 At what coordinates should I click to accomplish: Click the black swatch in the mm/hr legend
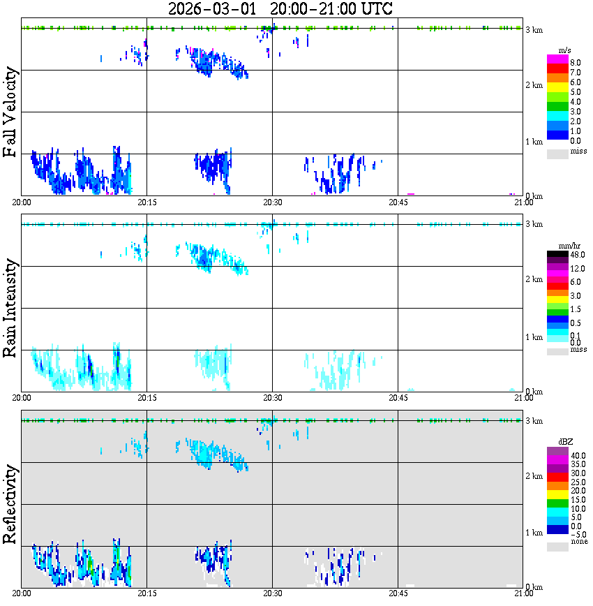click(557, 254)
